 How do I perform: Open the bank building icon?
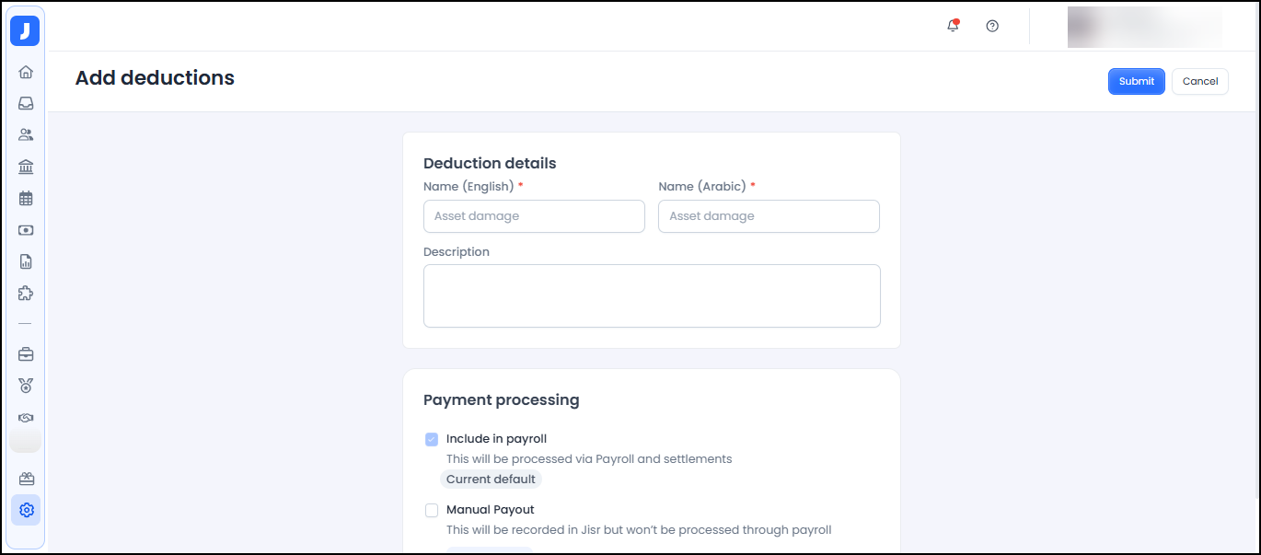click(x=26, y=167)
